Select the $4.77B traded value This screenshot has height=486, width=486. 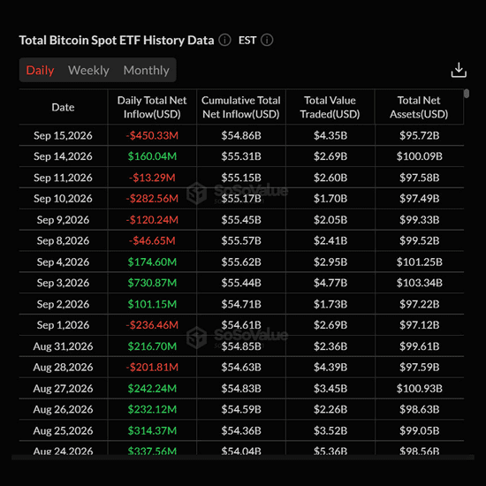(330, 283)
